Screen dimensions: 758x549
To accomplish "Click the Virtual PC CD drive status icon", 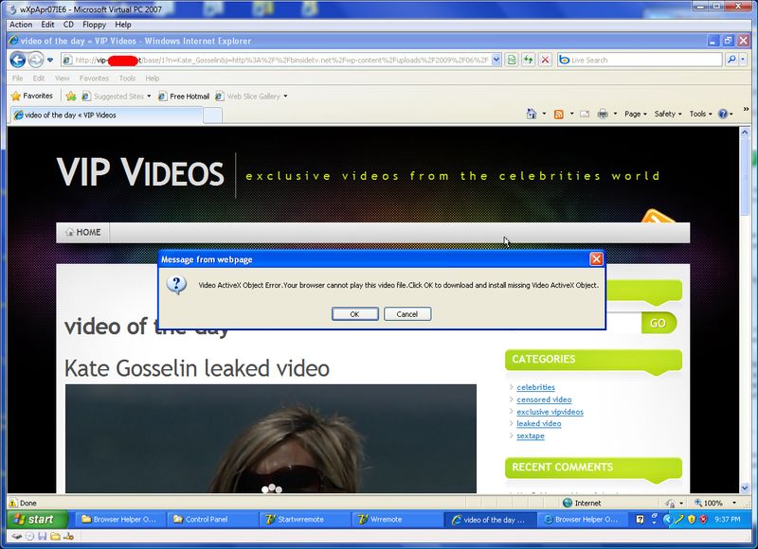I will pos(29,537).
